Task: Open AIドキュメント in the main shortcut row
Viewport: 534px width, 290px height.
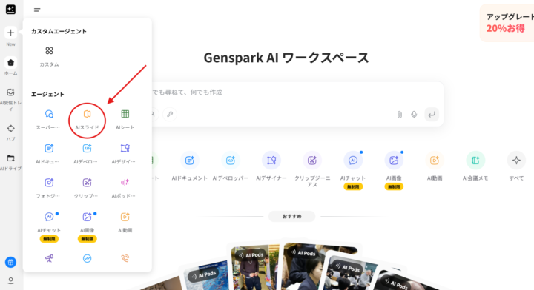Action: click(190, 166)
